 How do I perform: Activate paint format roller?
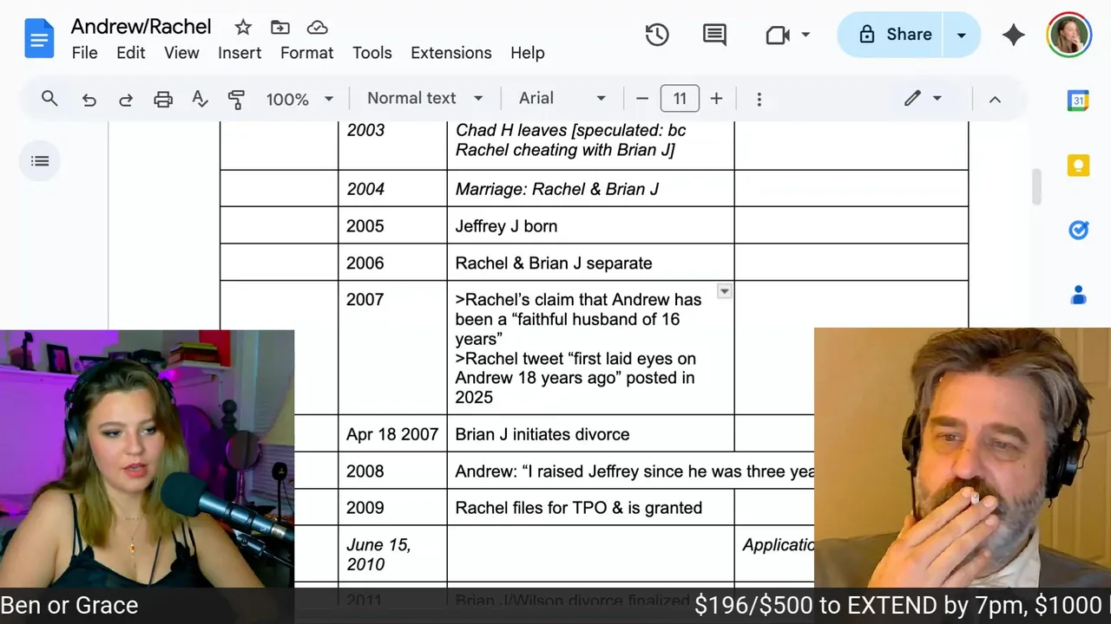point(236,99)
